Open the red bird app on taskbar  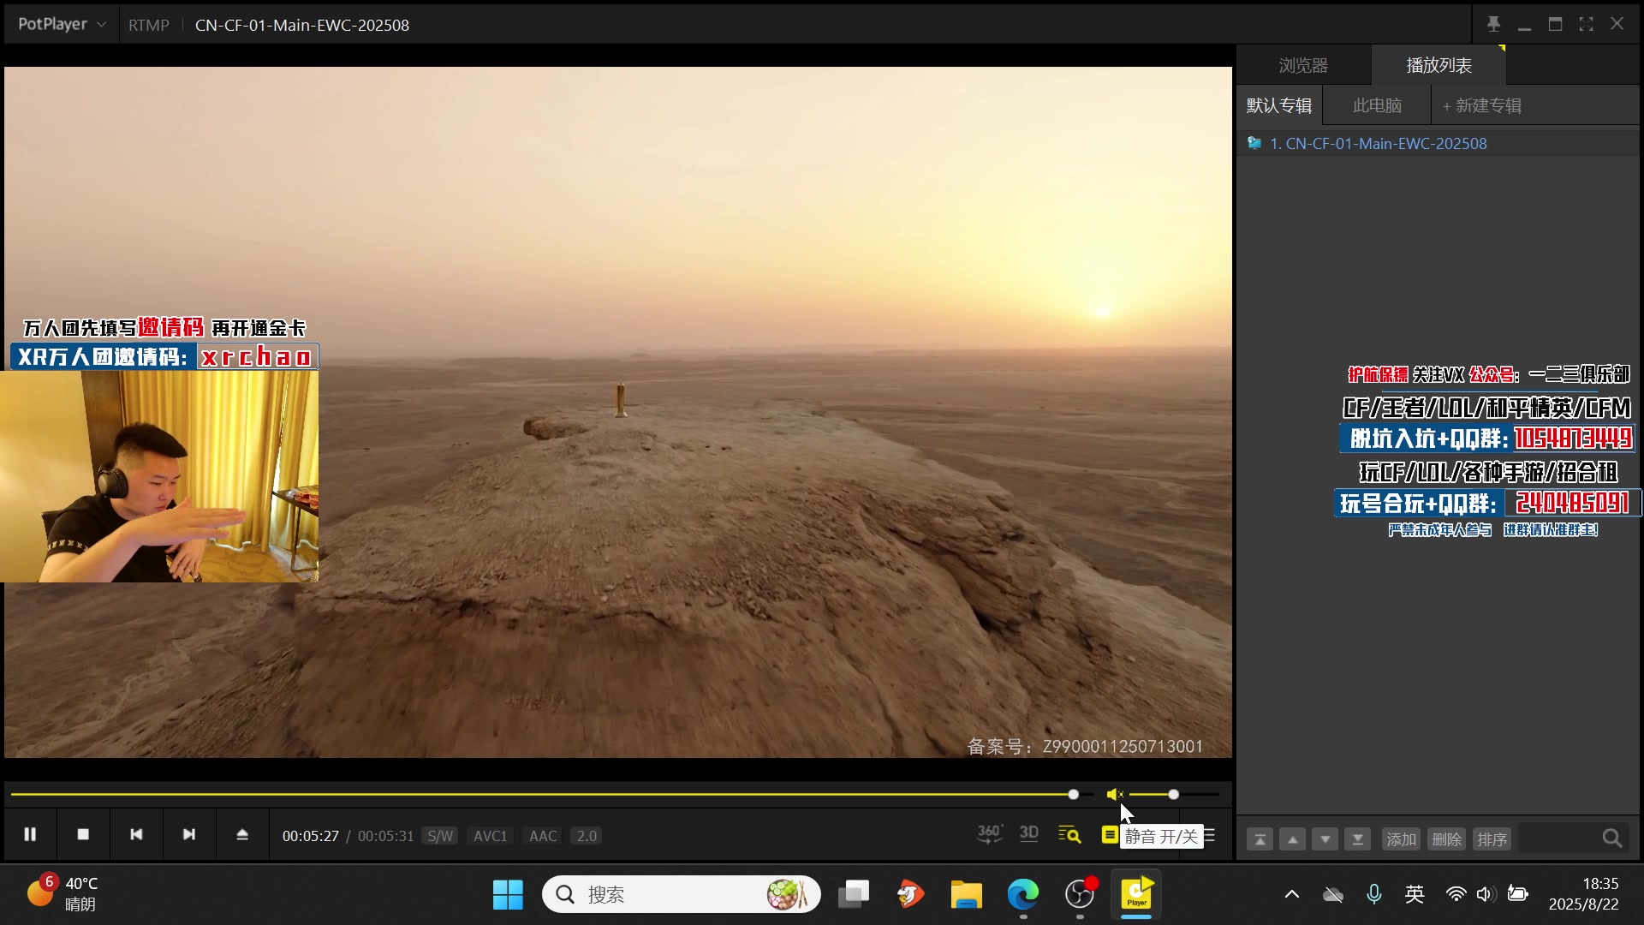tap(910, 895)
